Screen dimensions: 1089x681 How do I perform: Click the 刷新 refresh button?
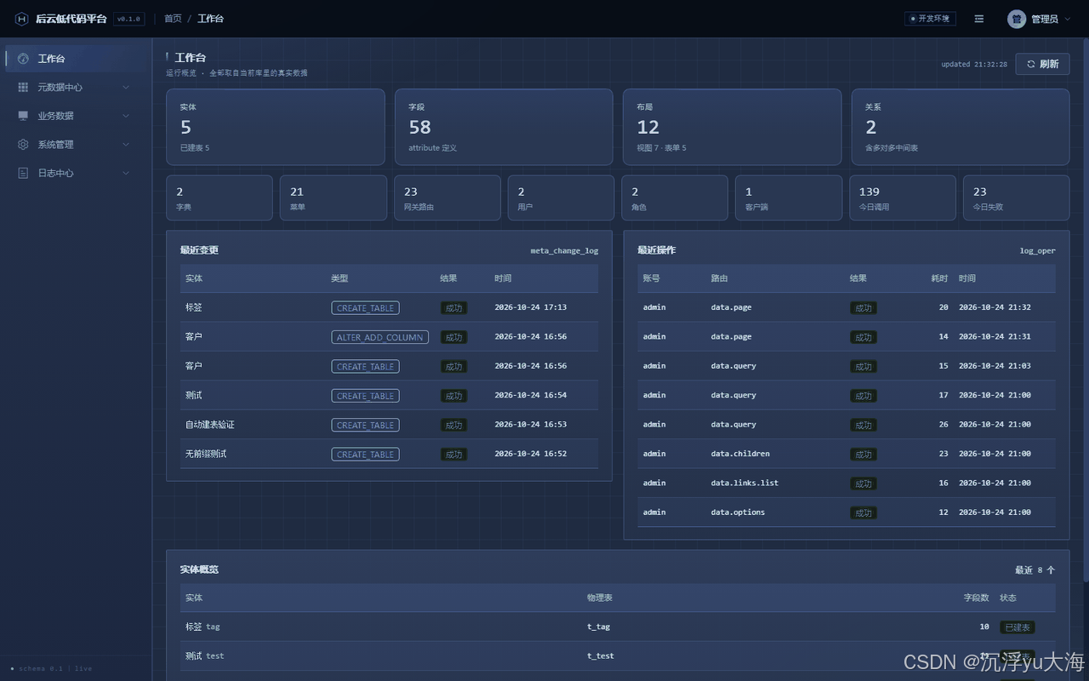(x=1042, y=64)
